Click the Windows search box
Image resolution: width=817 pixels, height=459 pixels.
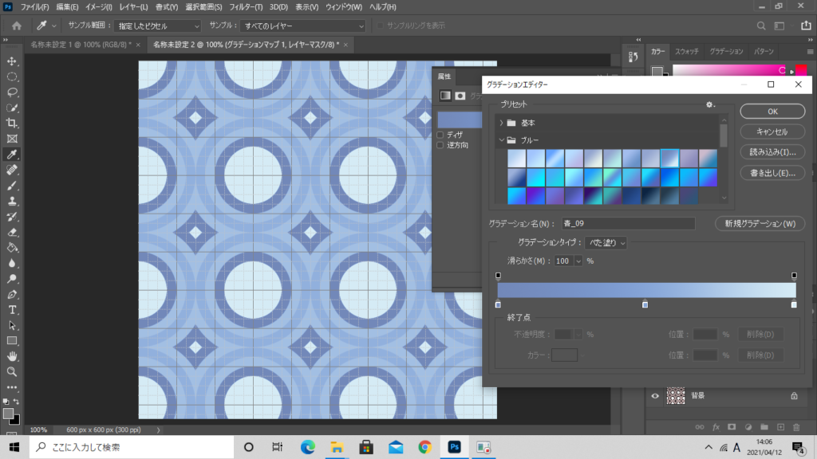click(132, 447)
